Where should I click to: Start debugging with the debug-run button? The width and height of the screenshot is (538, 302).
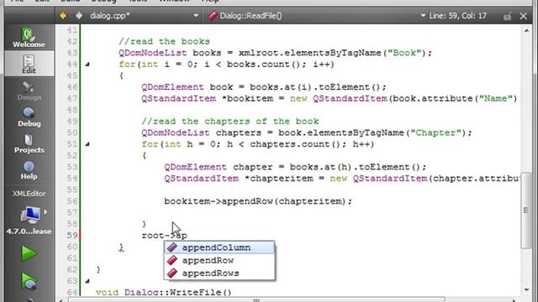point(29,281)
